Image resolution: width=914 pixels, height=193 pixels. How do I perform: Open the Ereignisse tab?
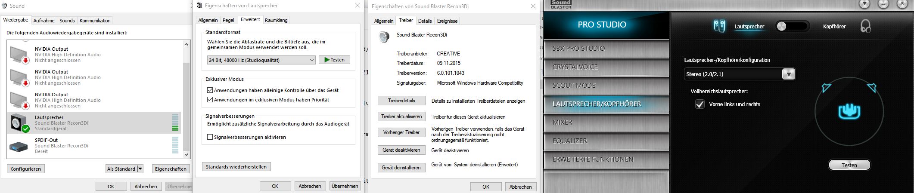click(447, 21)
